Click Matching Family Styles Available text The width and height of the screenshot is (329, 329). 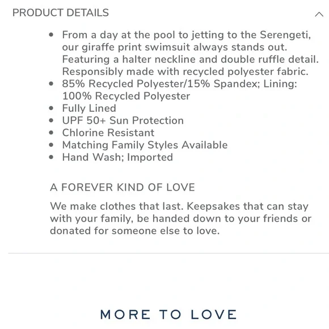[145, 145]
